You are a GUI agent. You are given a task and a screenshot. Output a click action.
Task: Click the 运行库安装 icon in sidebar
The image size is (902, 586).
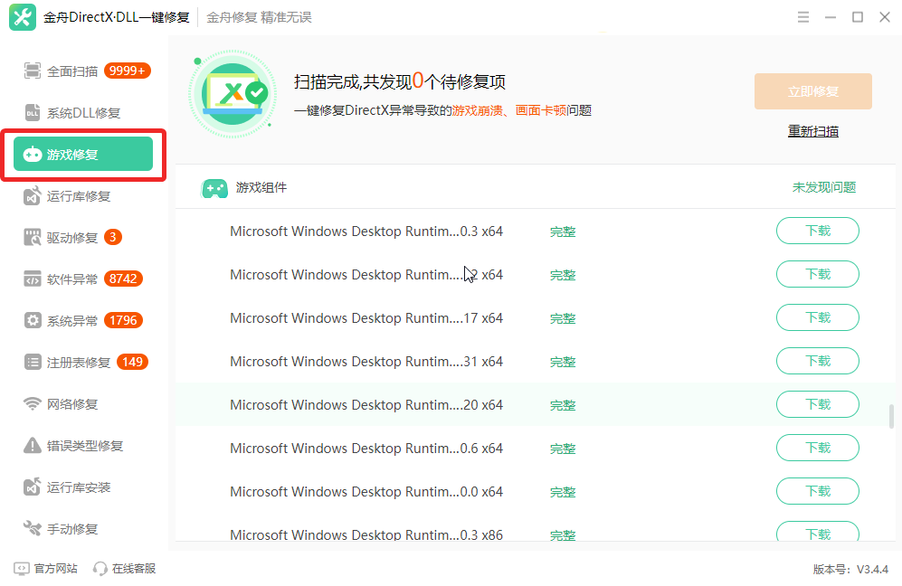point(33,487)
